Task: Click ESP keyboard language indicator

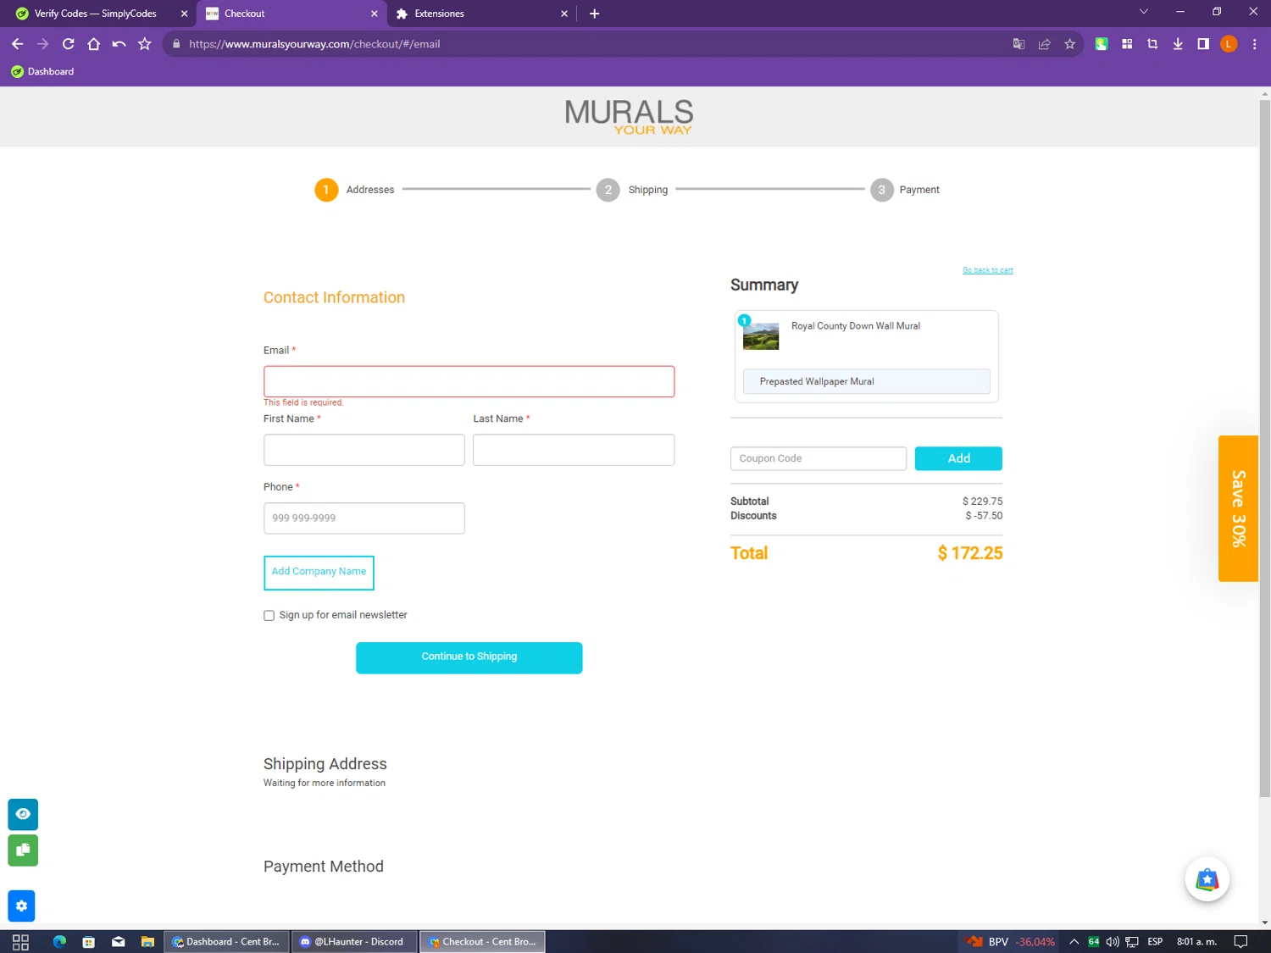Action: 1155,942
